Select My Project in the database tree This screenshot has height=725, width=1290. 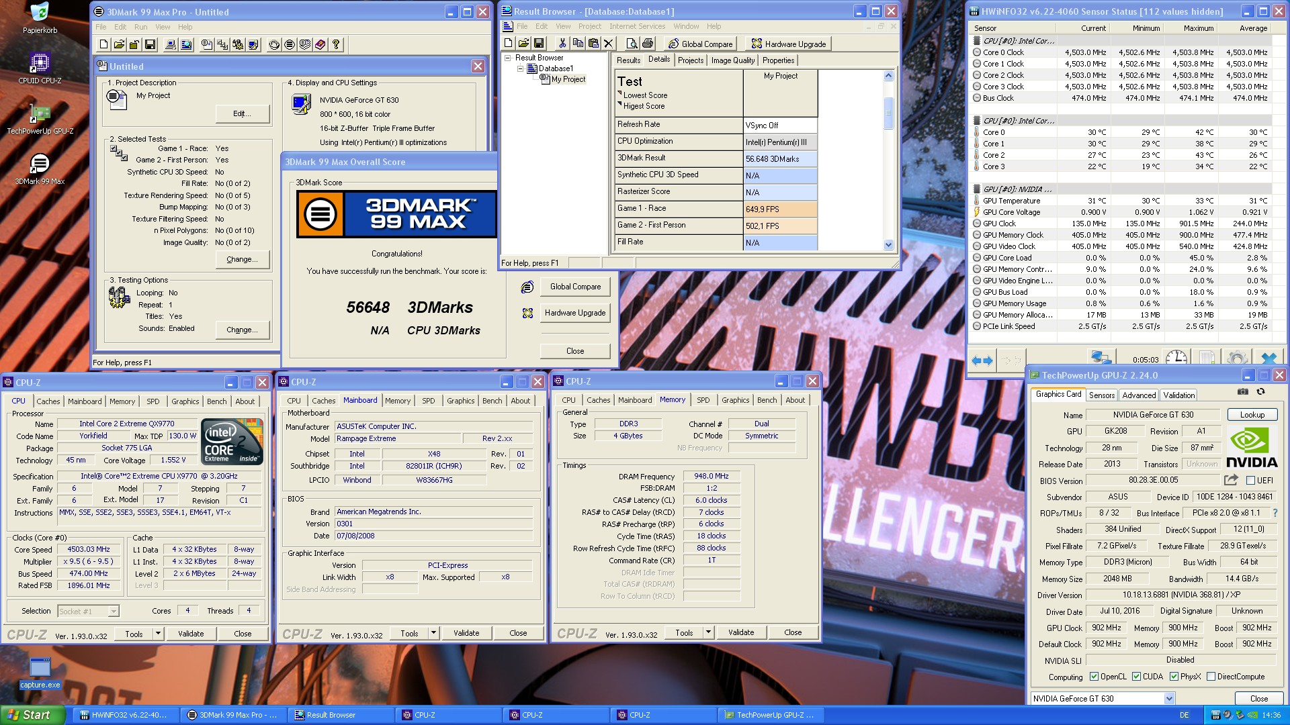click(568, 79)
